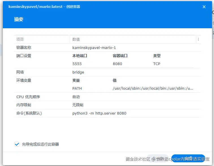The width and height of the screenshot is (214, 166).
Task: Click the 值 sub-header
Action: [115, 80]
